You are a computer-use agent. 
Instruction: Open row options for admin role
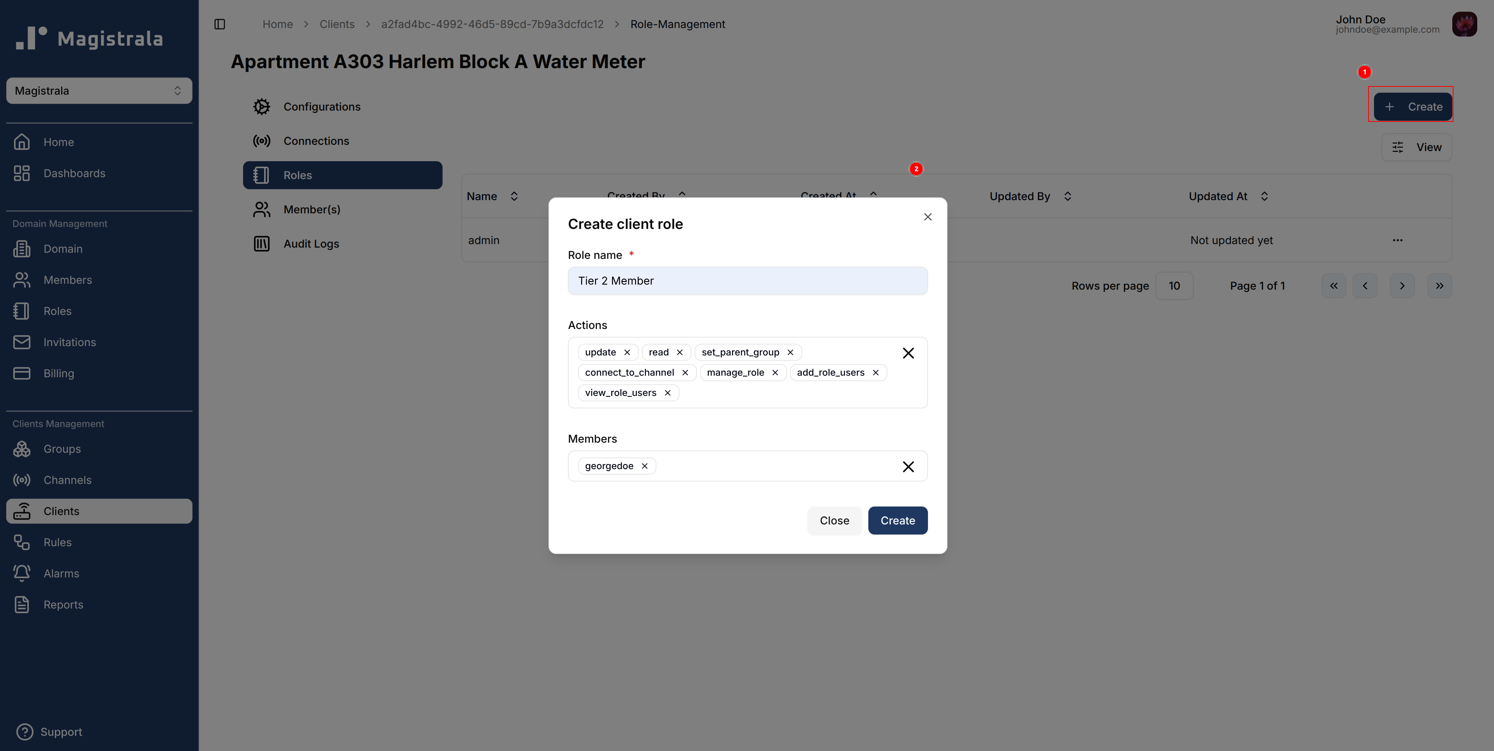pyautogui.click(x=1397, y=240)
